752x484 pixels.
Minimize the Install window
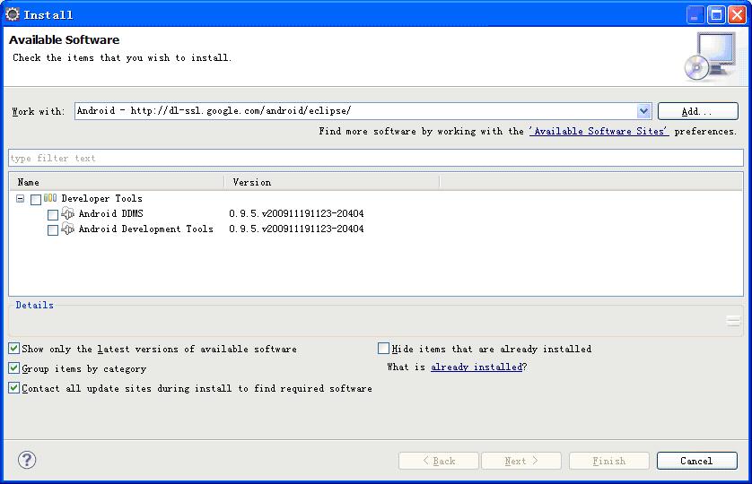(695, 15)
